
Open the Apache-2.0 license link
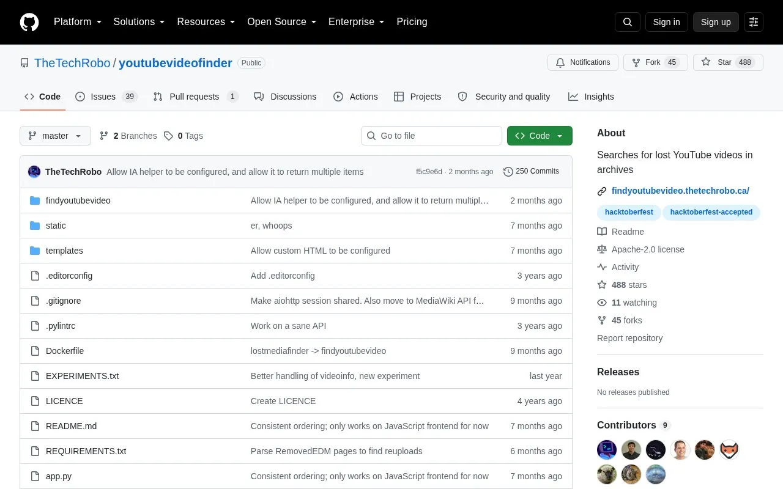click(640, 249)
